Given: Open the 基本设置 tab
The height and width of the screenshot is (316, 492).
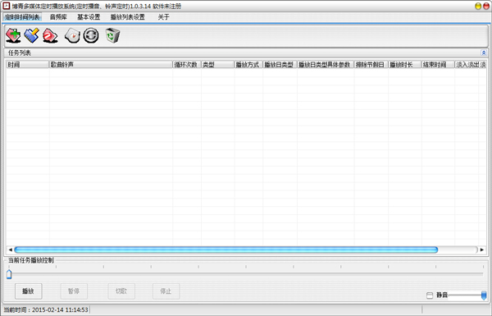Looking at the screenshot, I should [89, 17].
